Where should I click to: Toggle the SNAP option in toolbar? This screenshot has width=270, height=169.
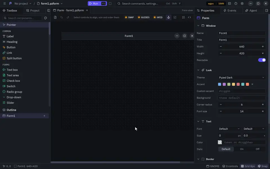[129, 17]
